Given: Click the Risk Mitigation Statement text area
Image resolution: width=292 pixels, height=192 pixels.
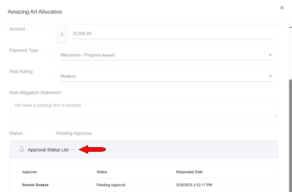Looking at the screenshot, I should click(x=144, y=108).
